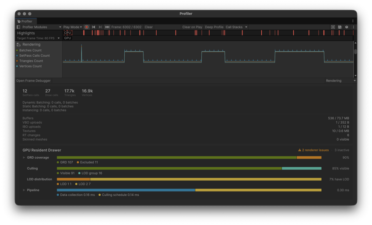372x225 pixels.
Task: Click the RT changes row
Action: pos(186,135)
